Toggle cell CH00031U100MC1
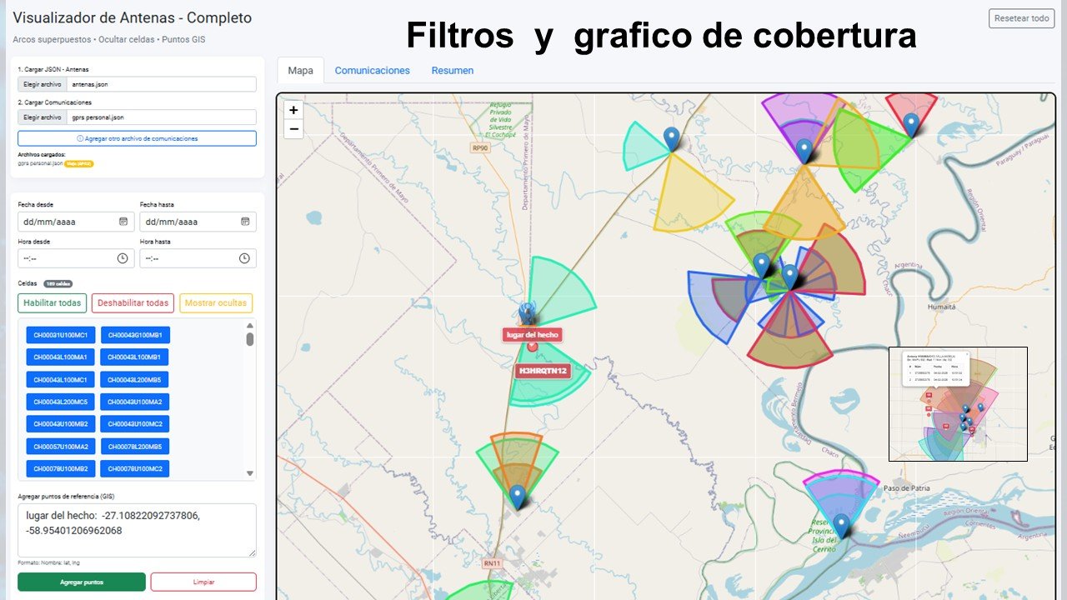 point(61,335)
